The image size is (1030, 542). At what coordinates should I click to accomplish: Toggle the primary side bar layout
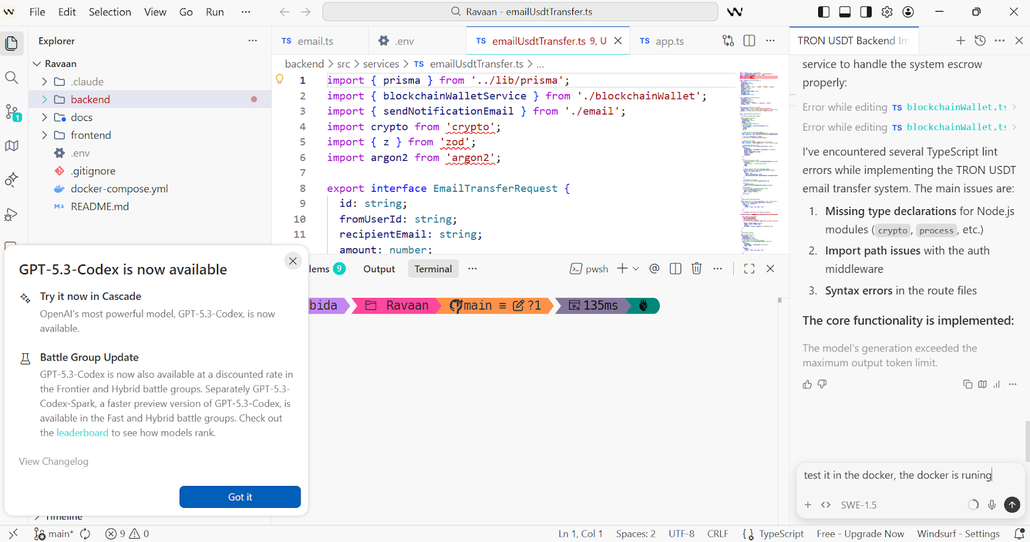point(824,12)
